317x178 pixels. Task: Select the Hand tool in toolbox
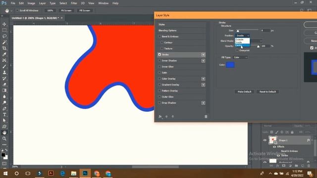pyautogui.click(x=4, y=133)
